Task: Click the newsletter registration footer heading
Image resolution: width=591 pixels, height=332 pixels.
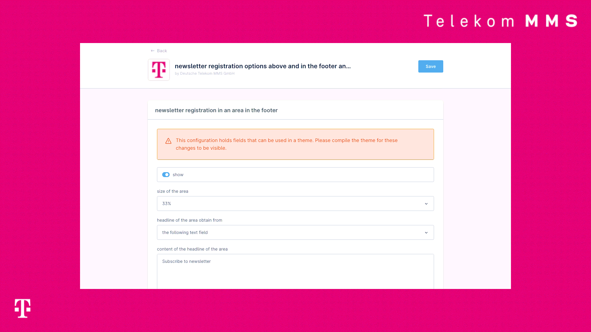Action: pos(216,110)
